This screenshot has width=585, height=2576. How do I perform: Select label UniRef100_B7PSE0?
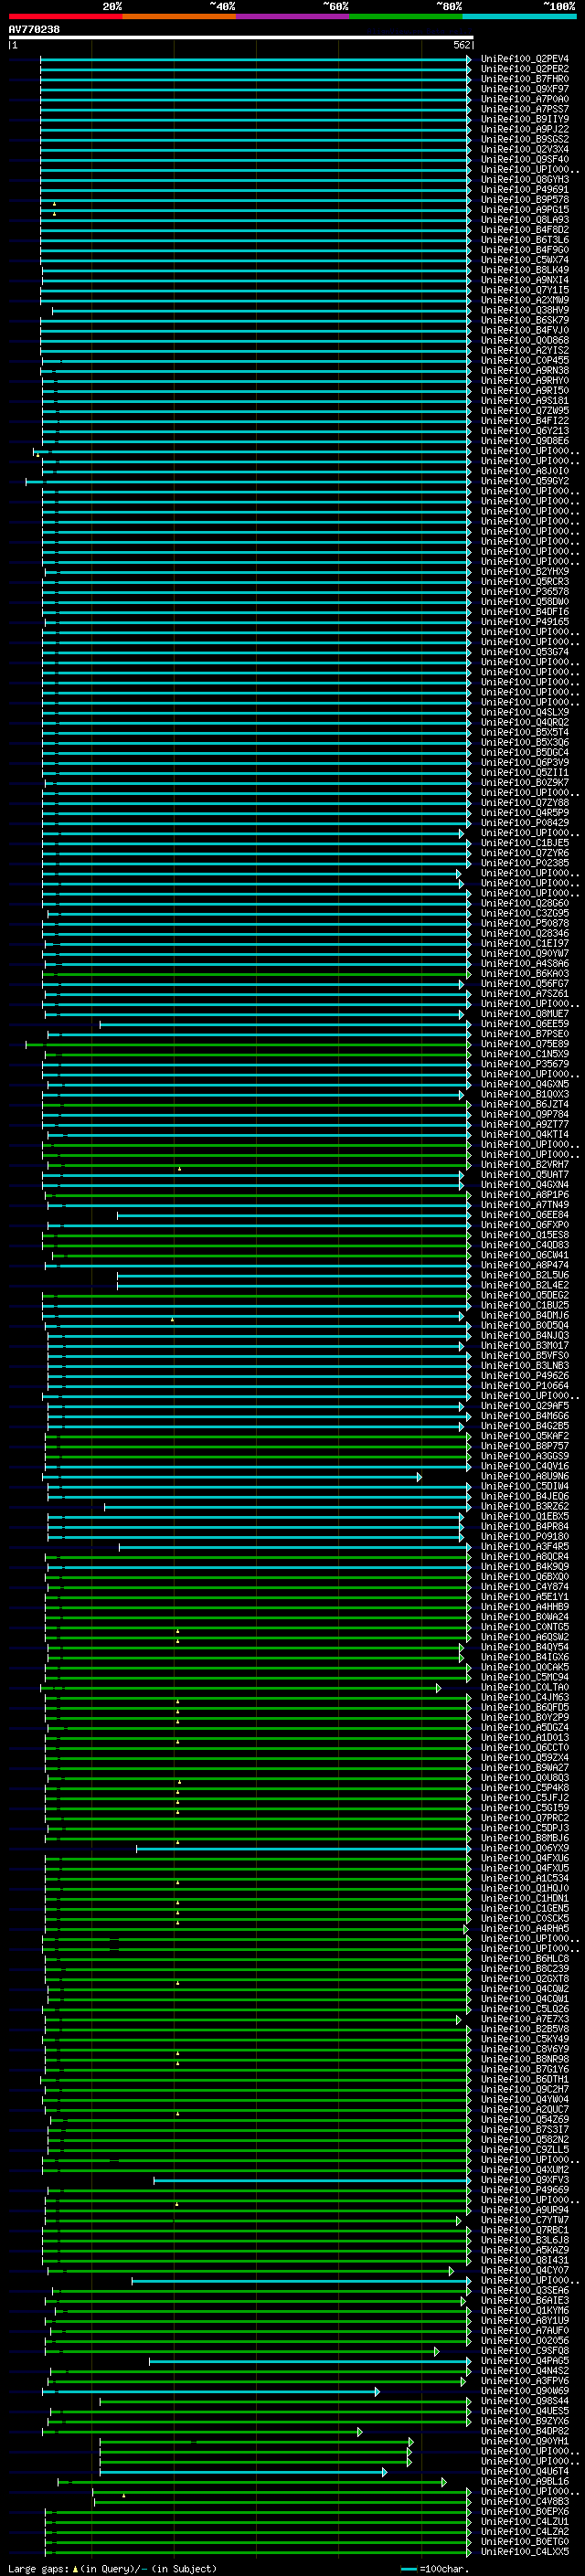click(525, 1034)
